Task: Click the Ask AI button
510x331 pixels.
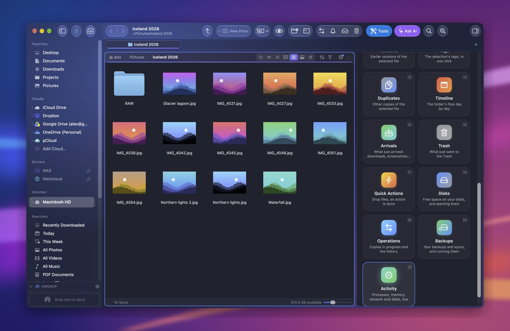Action: pos(407,31)
